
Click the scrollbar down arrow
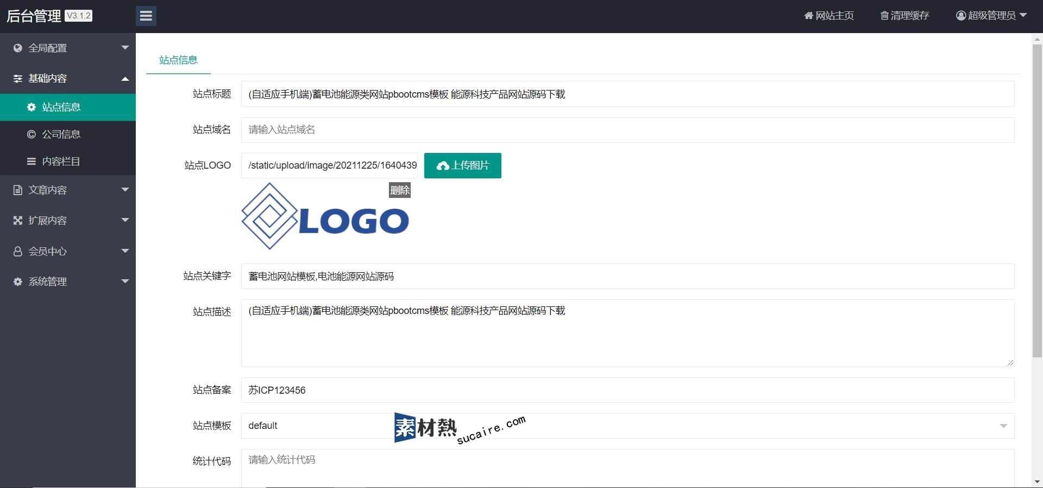(1037, 481)
